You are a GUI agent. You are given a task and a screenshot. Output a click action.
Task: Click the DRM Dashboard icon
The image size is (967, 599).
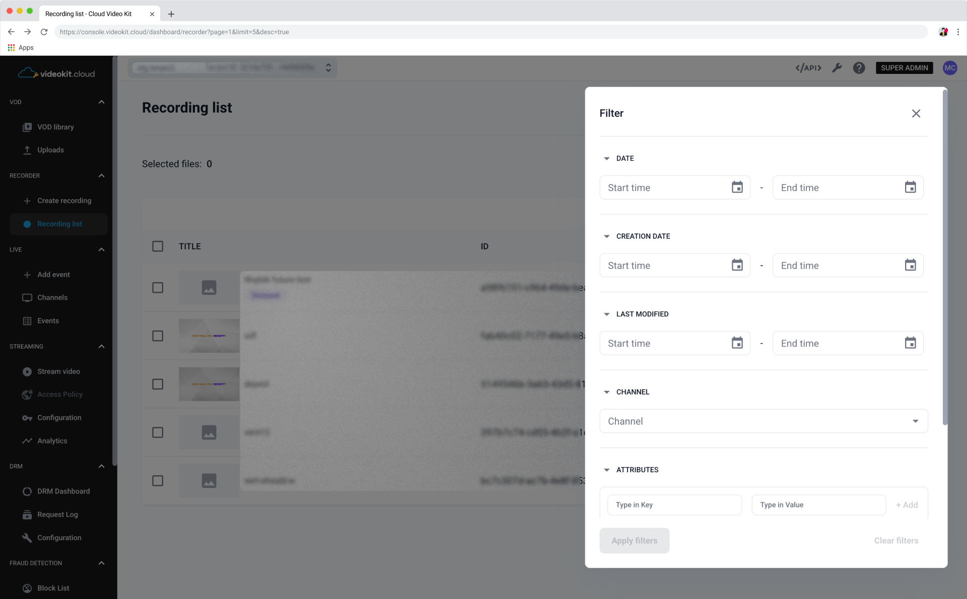click(x=27, y=491)
